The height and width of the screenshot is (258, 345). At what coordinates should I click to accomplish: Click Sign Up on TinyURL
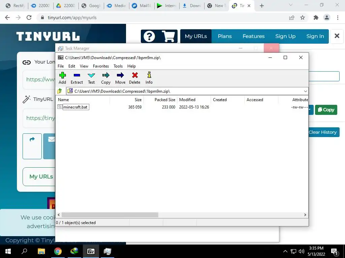285,36
